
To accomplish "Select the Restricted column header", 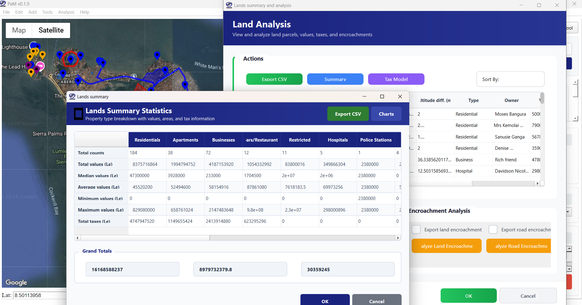I will coord(300,140).
